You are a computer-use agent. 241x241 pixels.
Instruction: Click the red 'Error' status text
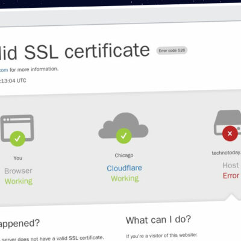pos(231,176)
